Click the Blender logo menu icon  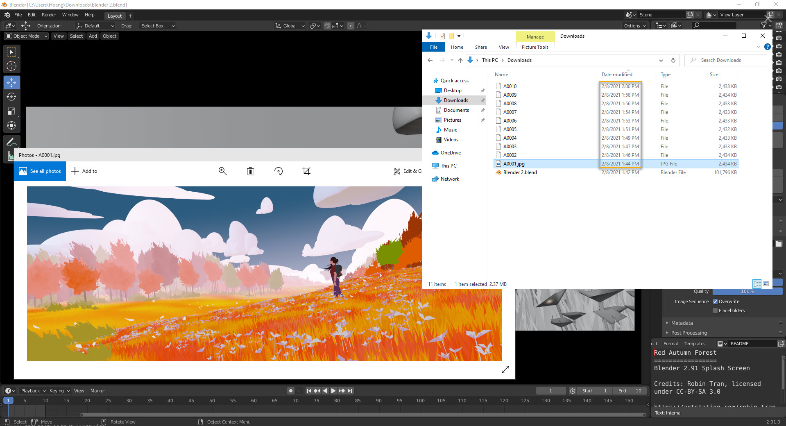pos(7,15)
